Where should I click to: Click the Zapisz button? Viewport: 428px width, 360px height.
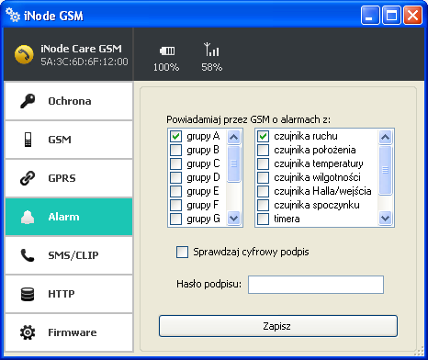click(x=278, y=326)
